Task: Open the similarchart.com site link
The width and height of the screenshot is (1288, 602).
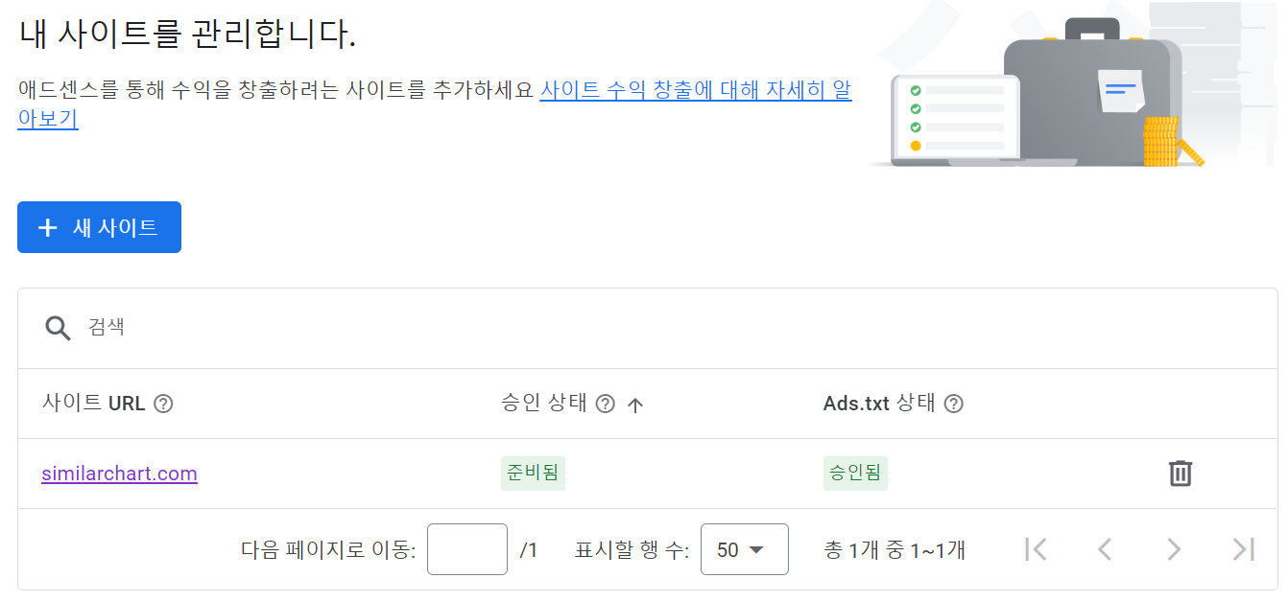Action: [x=119, y=474]
